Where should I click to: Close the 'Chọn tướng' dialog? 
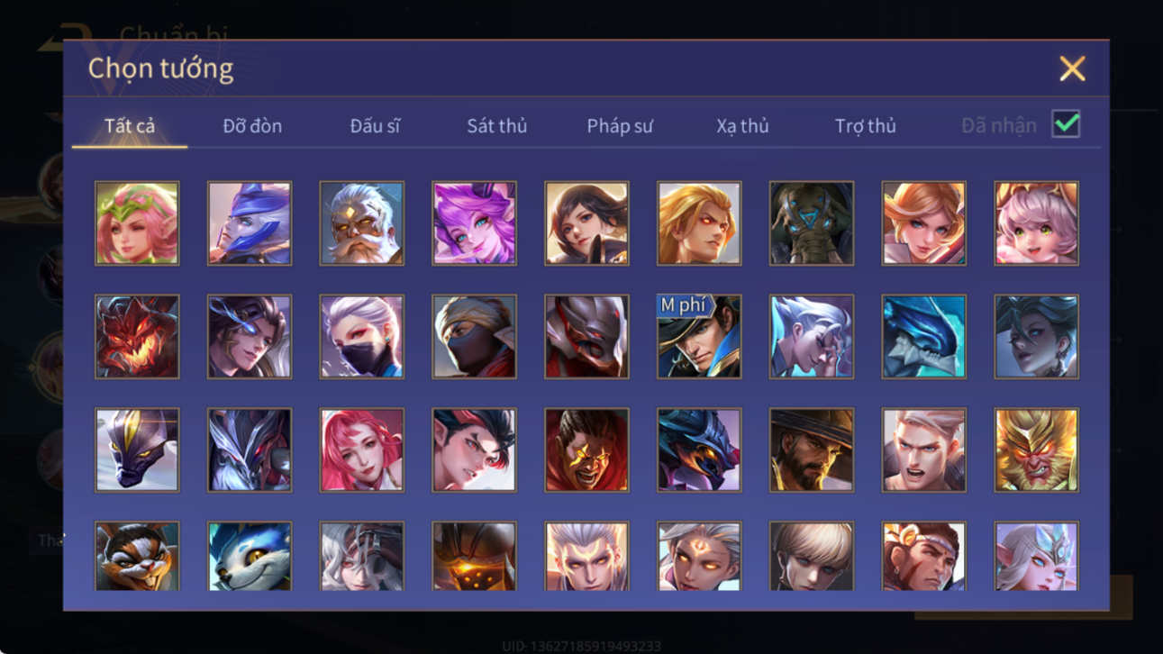click(x=1072, y=68)
